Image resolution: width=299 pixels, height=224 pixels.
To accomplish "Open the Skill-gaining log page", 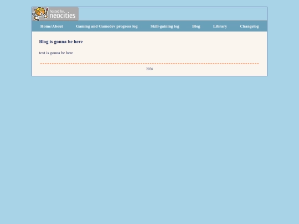I will coord(165,27).
